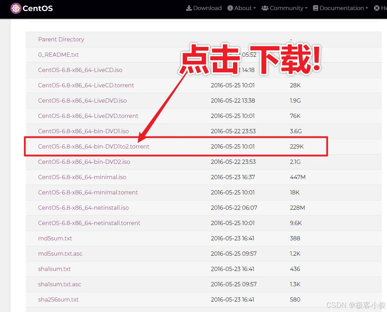This screenshot has width=387, height=312.
Task: Download CentOS-6.8-x86_64-bin-DVD1to2.torrent
Action: 94,146
